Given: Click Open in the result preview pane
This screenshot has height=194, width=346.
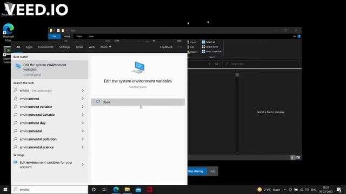Looking at the screenshot, I should click(x=138, y=102).
